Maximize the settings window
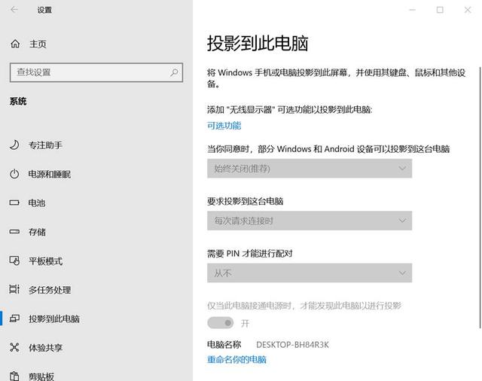Screen dimensions: 482x381 pyautogui.click(x=440, y=10)
